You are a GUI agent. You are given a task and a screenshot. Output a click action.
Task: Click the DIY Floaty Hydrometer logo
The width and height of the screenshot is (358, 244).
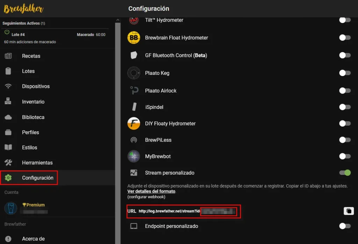coord(134,123)
